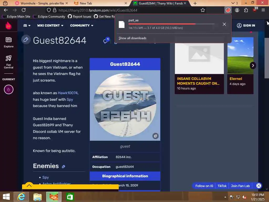The height and width of the screenshot is (202, 269).
Task: Click the part_aa download progress bar
Action: 171,24
